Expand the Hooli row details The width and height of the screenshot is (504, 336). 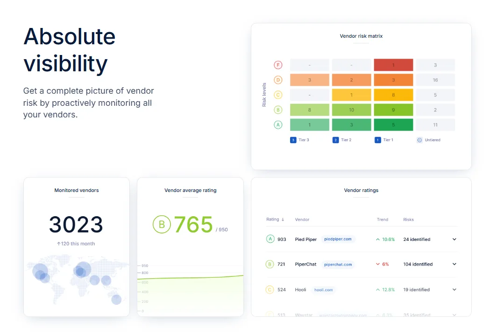pyautogui.click(x=454, y=289)
